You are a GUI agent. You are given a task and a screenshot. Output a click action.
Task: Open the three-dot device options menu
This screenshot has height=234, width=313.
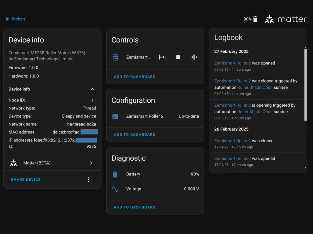[x=89, y=179]
